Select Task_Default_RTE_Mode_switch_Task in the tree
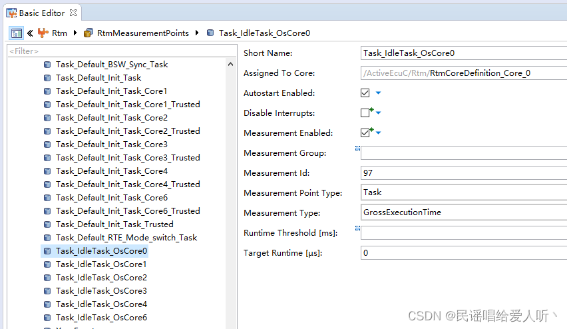 pyautogui.click(x=126, y=238)
